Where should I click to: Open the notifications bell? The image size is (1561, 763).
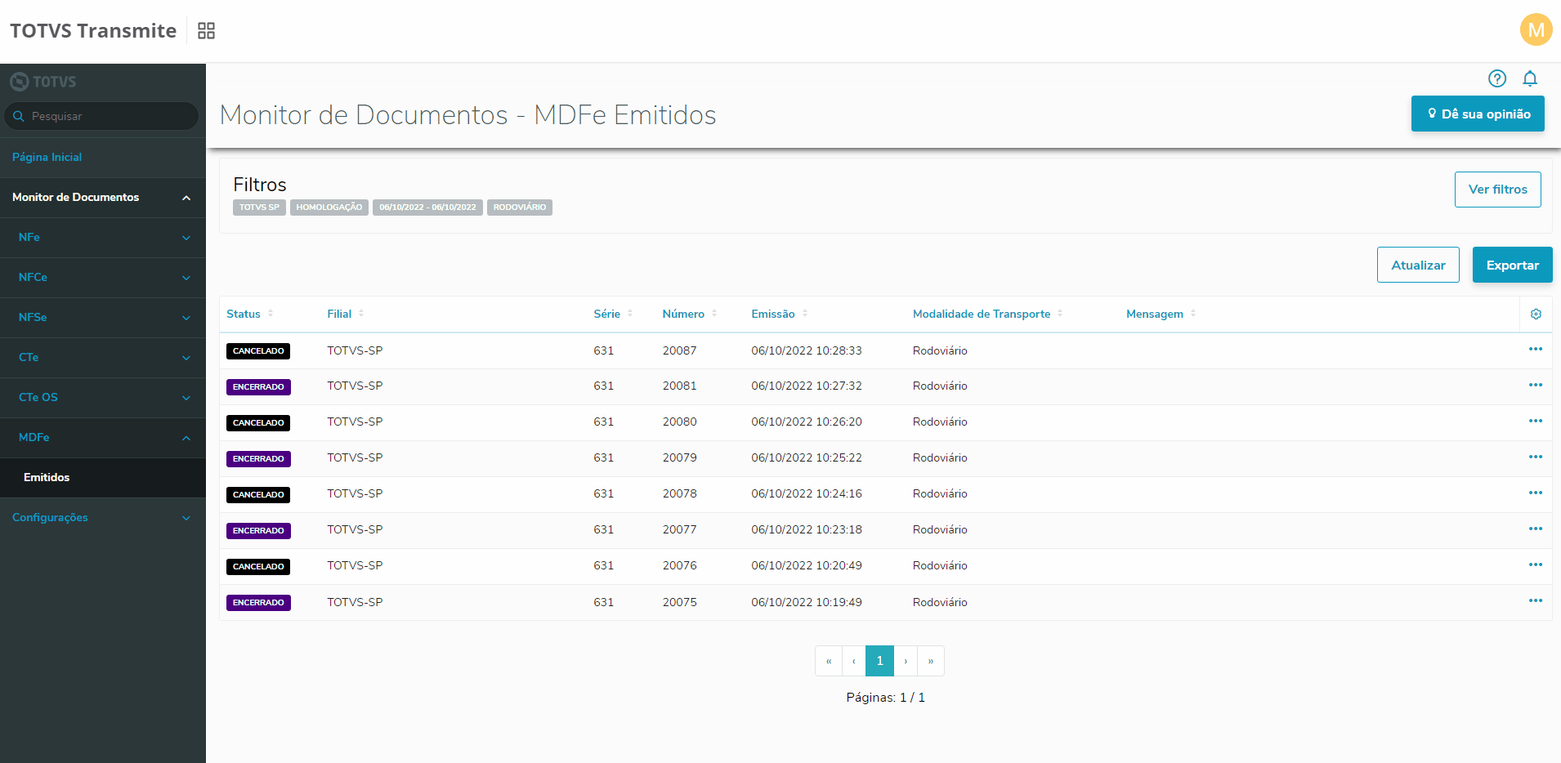click(x=1530, y=78)
